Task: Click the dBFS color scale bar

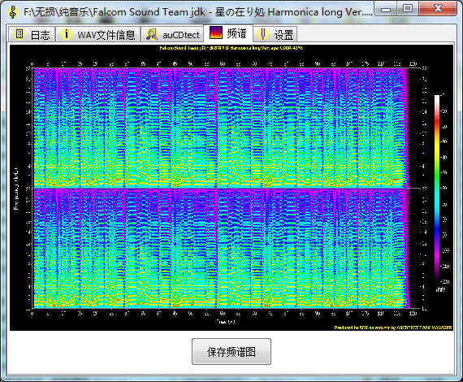Action: (x=437, y=189)
